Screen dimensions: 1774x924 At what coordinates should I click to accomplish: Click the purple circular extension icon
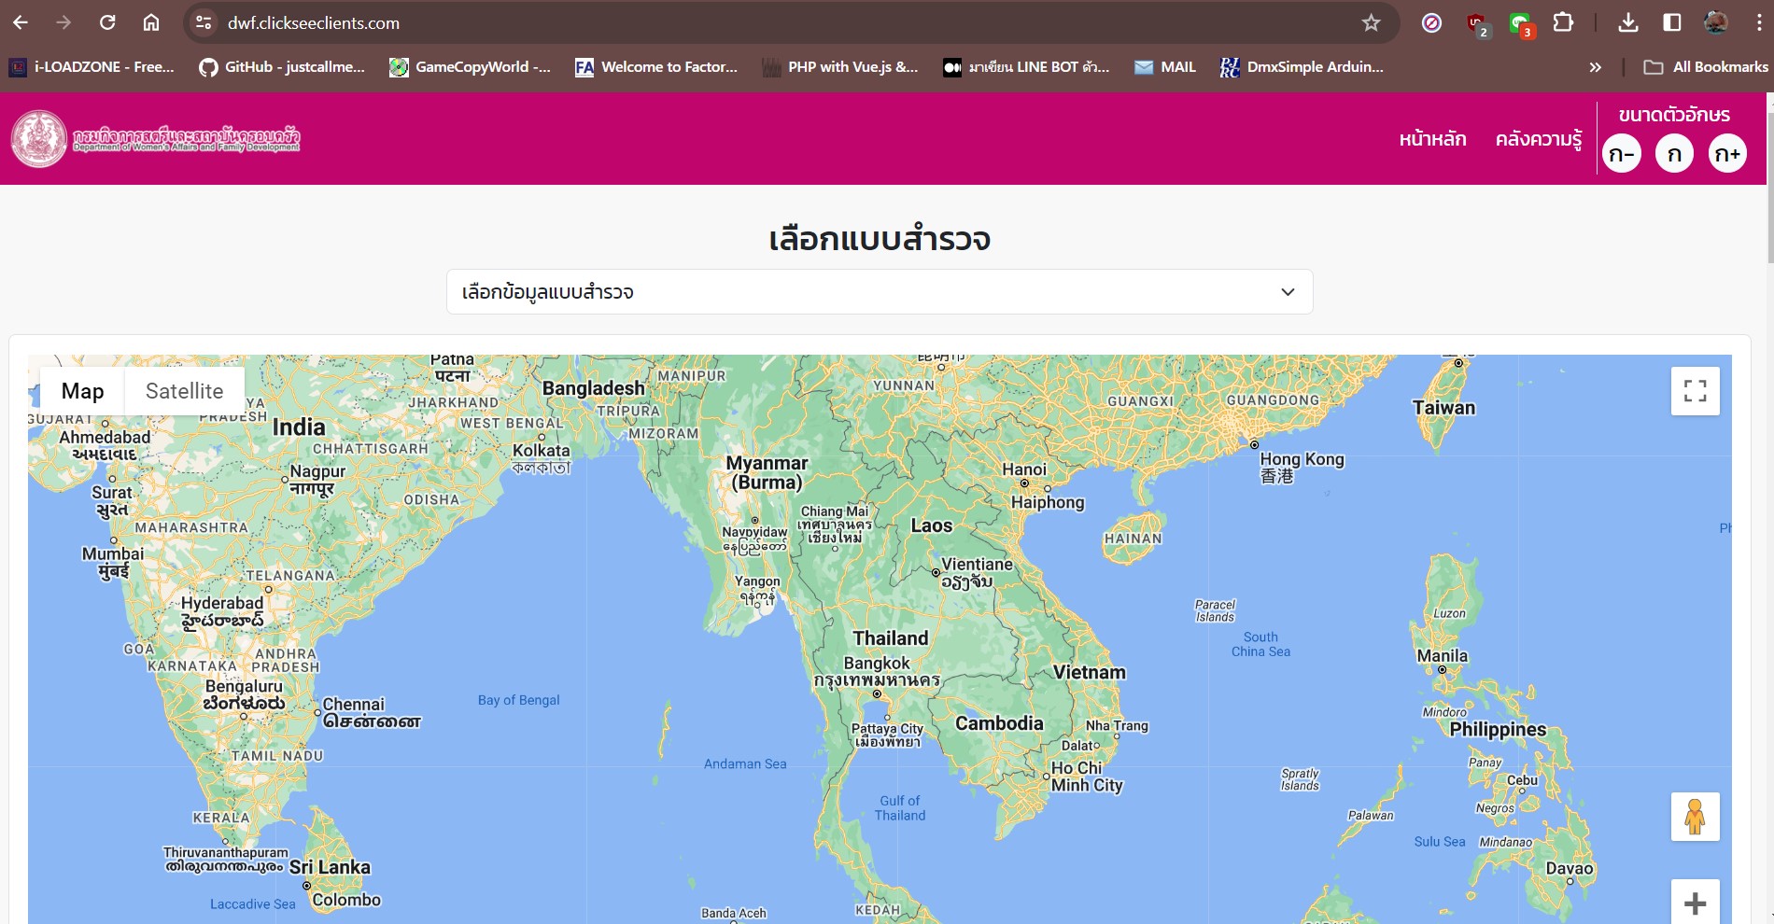click(x=1431, y=22)
